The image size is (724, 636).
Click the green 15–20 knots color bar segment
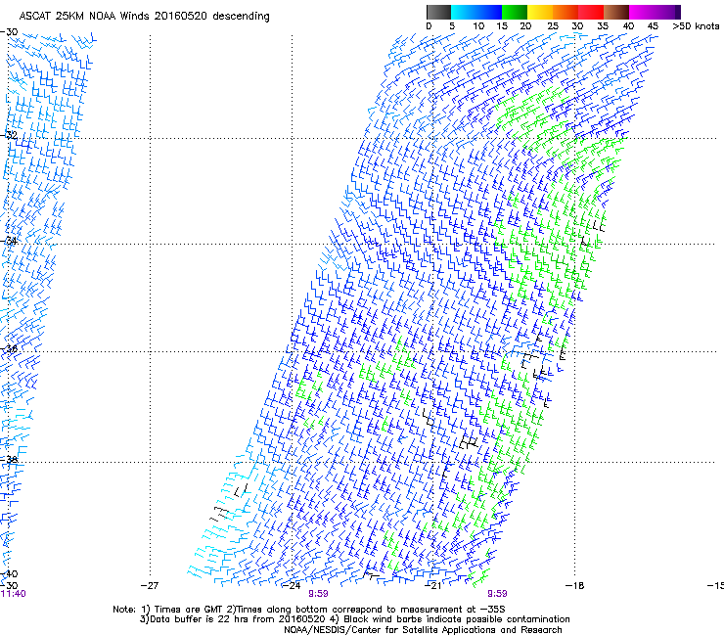[515, 12]
